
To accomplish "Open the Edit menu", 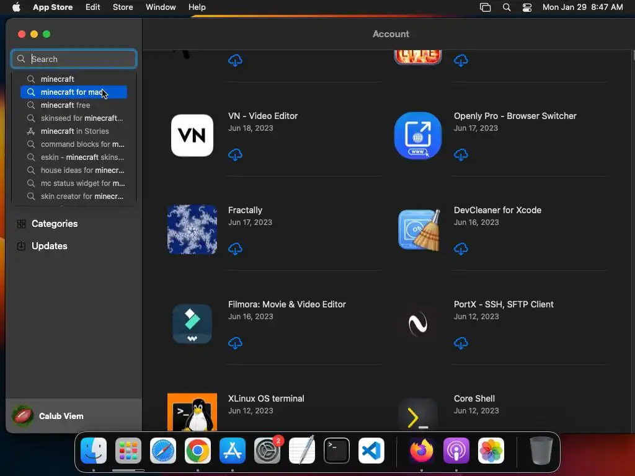I will [x=93, y=7].
